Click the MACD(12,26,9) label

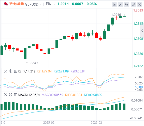pos(29,95)
